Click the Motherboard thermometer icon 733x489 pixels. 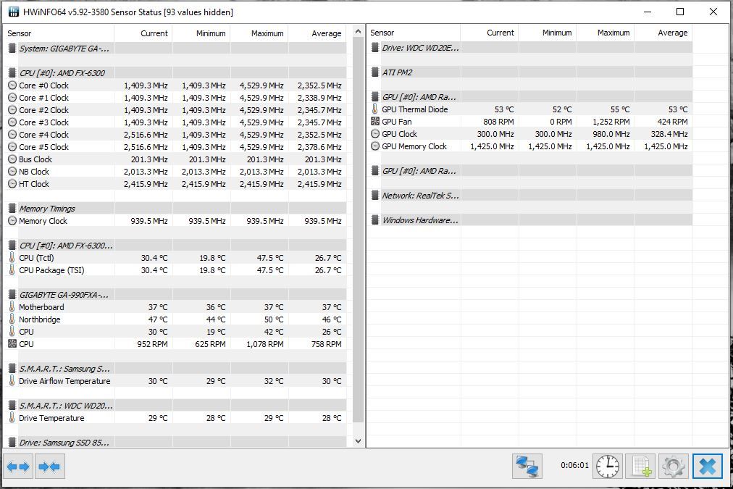[x=12, y=306]
